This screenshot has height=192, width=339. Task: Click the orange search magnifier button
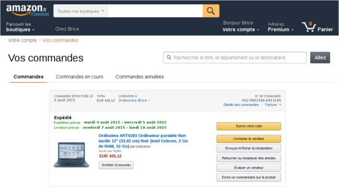point(211,11)
